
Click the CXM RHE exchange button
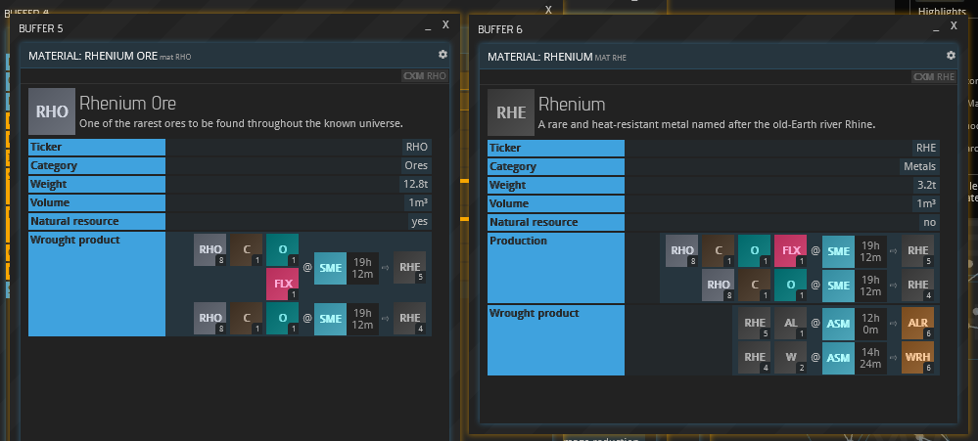click(x=934, y=76)
